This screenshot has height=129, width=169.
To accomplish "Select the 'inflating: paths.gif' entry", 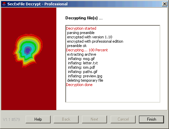I will coord(83,72).
